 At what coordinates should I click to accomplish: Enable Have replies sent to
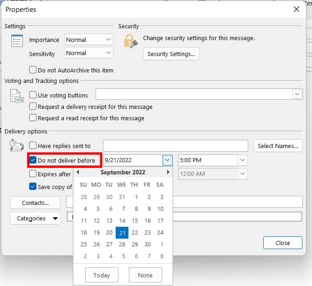33,146
